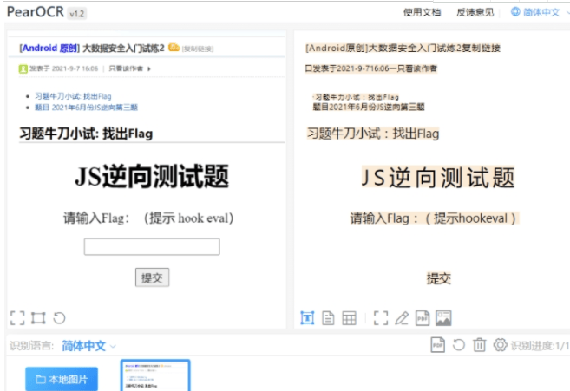Switch to plain text document view icon
The height and width of the screenshot is (391, 570).
[x=328, y=318]
